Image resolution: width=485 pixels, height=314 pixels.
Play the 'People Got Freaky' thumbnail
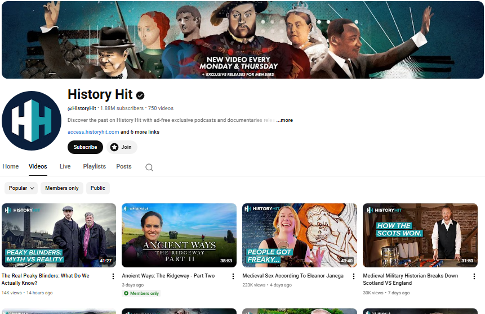click(x=300, y=235)
